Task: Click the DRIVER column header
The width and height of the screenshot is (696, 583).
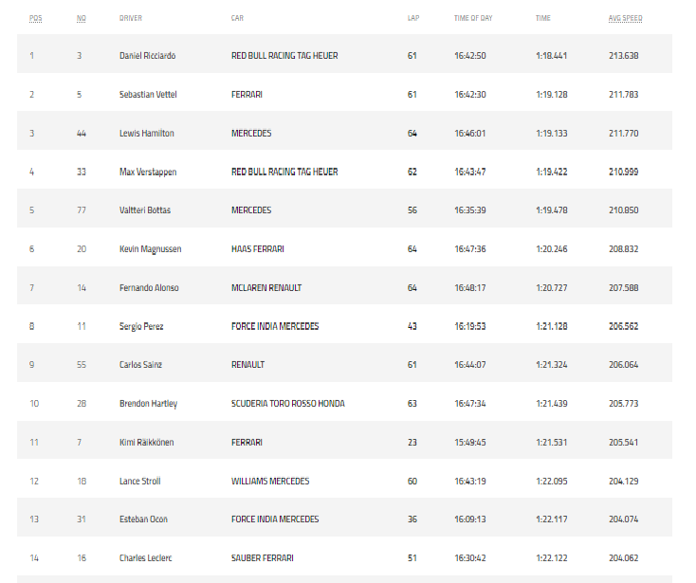Action: pyautogui.click(x=131, y=18)
